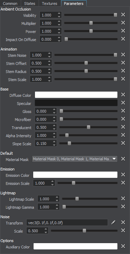Click the Slope Scale slider handle
Viewport: 130px width, 254px height.
(69, 143)
